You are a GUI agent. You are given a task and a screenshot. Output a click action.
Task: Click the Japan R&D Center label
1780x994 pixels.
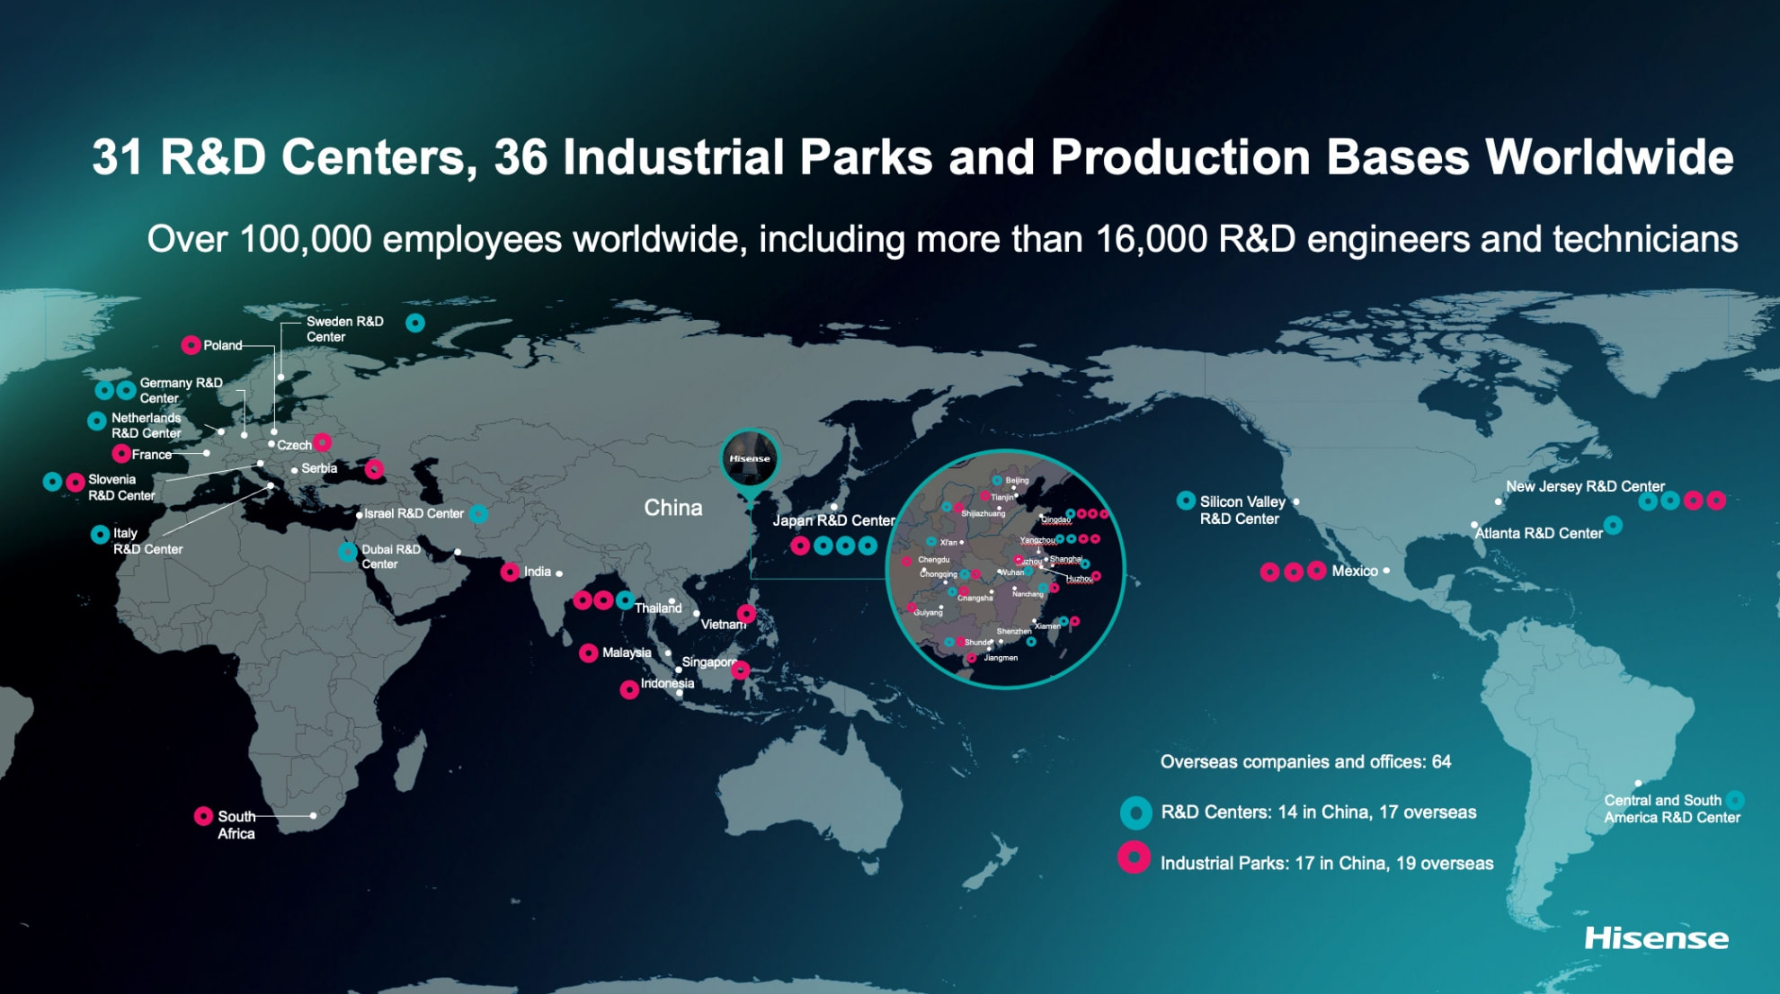pyautogui.click(x=833, y=520)
